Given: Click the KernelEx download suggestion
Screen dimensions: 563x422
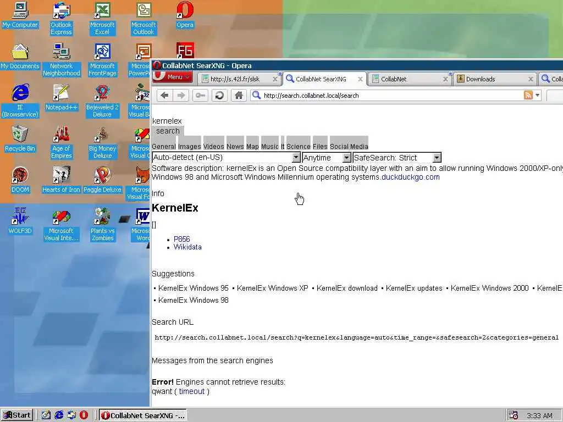Looking at the screenshot, I should [x=347, y=288].
